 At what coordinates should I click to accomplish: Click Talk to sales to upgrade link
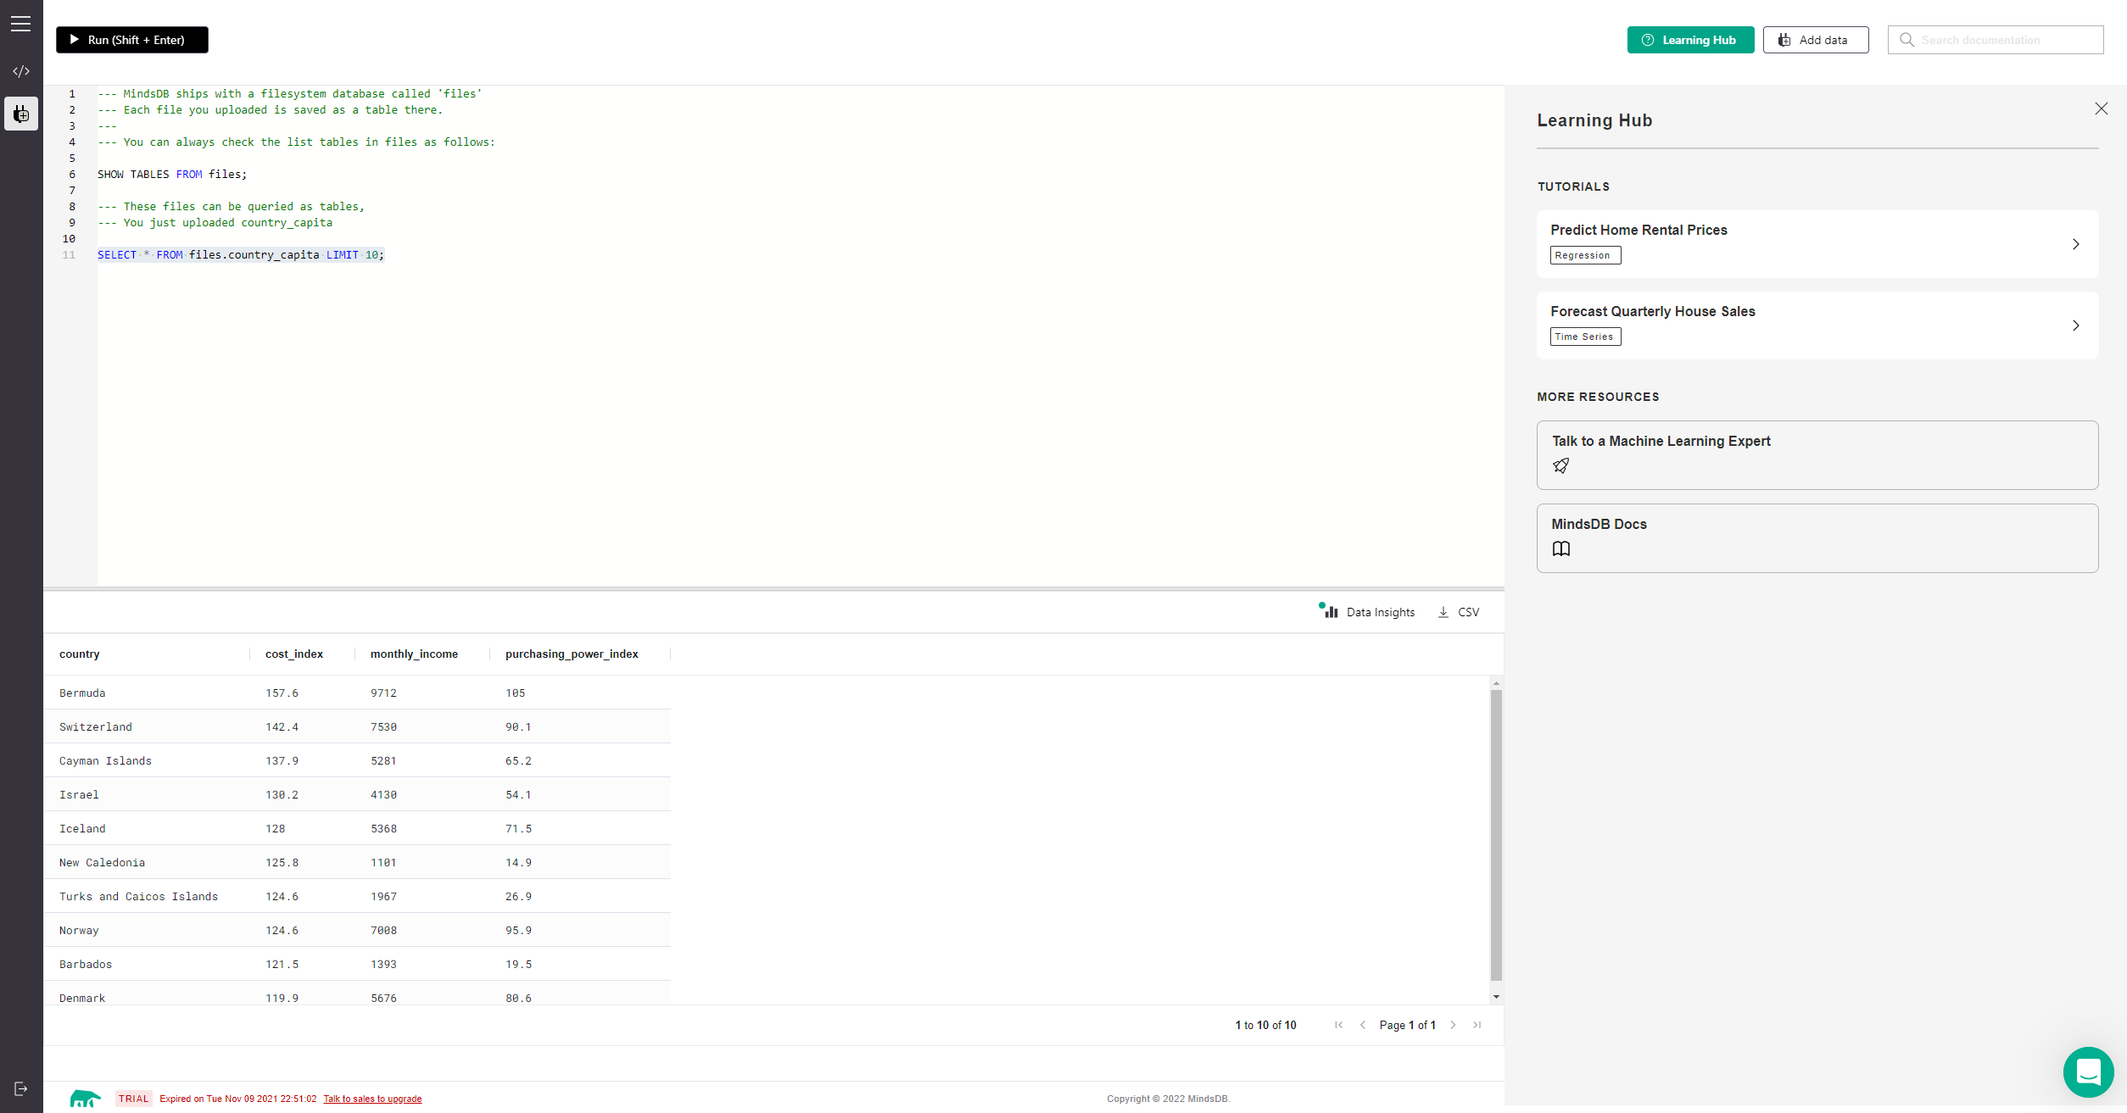[x=372, y=1099]
